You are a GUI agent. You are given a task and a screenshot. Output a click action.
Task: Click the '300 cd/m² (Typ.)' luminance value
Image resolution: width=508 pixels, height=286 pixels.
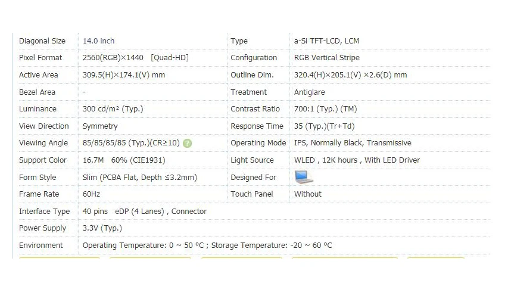click(113, 109)
